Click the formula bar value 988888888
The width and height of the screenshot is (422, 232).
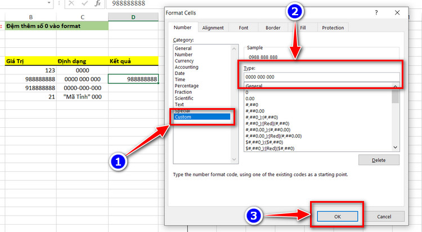pos(129,3)
